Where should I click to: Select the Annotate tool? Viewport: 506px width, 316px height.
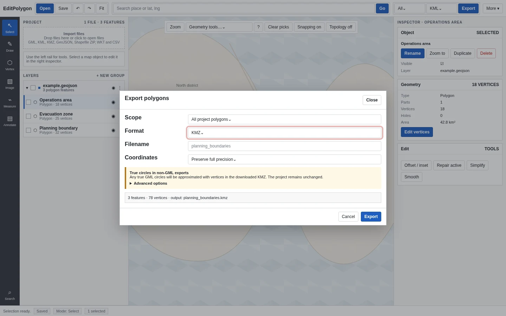[x=10, y=121]
